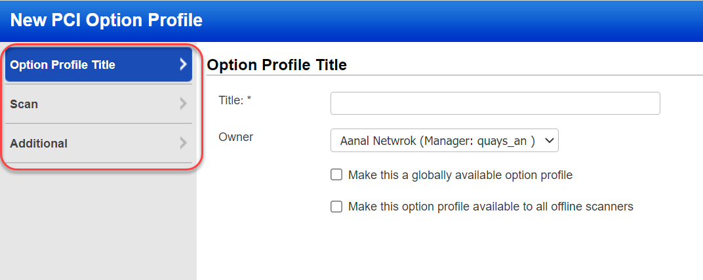
Task: Click the chevron arrow beside Scan
Action: coord(183,104)
